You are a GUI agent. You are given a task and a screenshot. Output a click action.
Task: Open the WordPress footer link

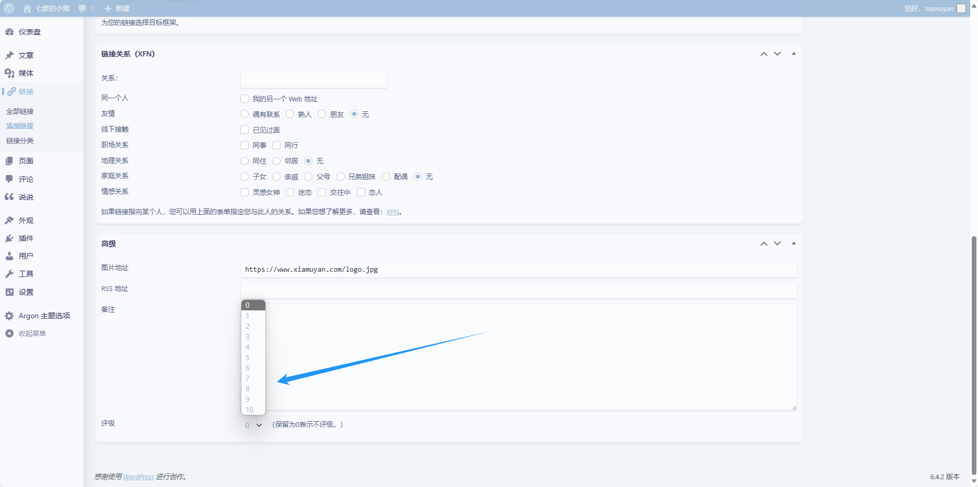pos(138,477)
